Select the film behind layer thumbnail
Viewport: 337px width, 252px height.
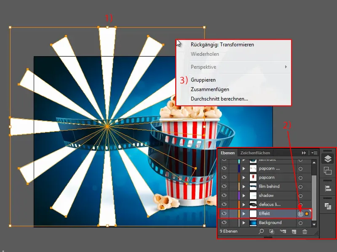click(253, 186)
